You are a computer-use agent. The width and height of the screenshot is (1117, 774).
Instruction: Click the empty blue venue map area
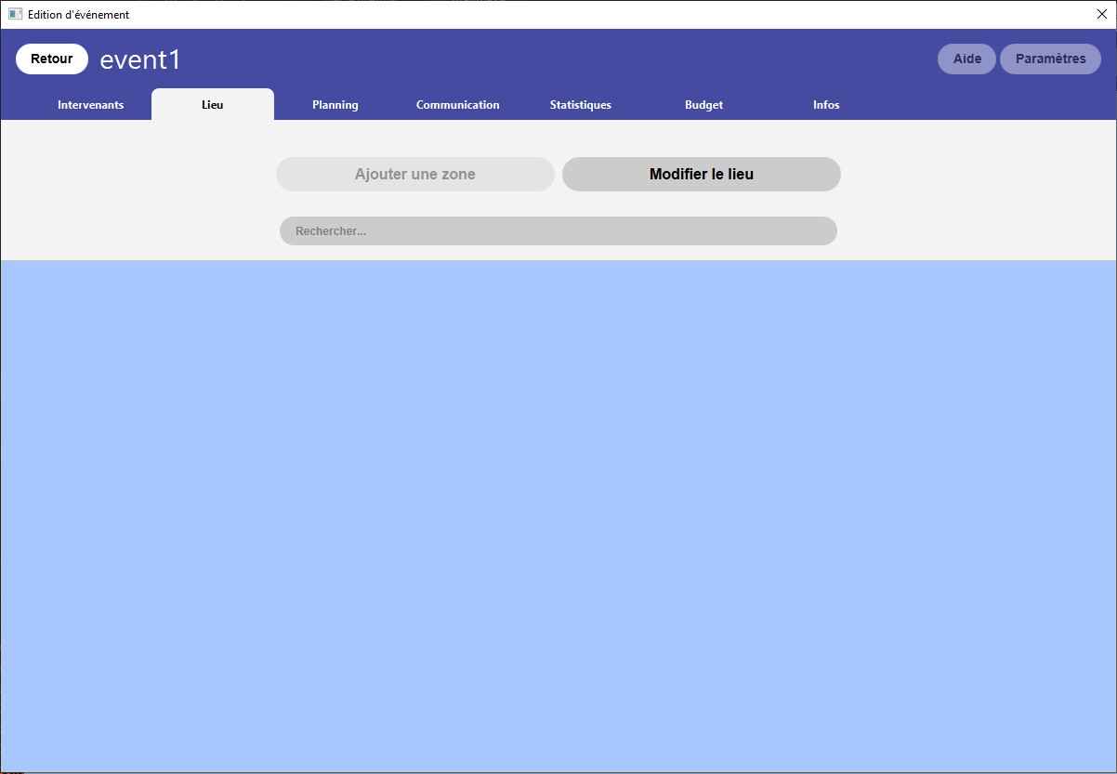point(558,517)
